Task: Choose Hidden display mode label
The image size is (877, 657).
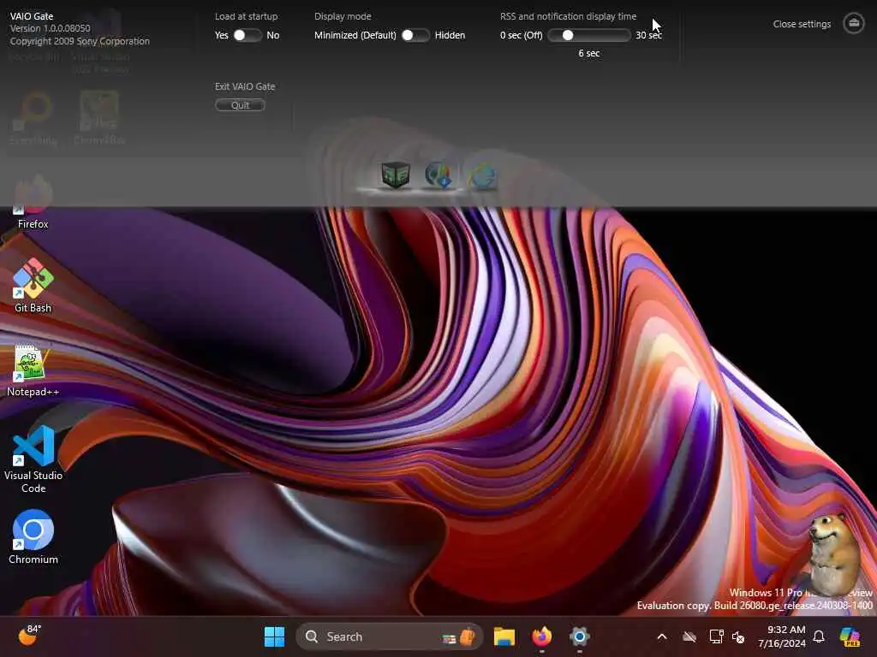Action: tap(450, 35)
